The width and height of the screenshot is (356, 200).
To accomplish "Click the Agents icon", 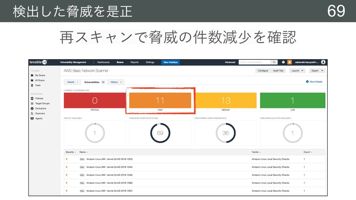I will pyautogui.click(x=32, y=118).
